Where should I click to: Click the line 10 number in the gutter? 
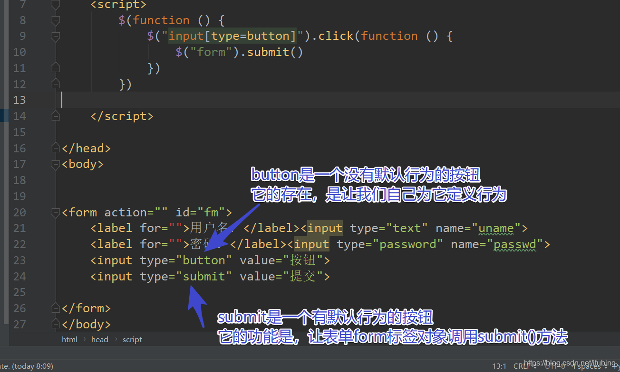coord(19,52)
